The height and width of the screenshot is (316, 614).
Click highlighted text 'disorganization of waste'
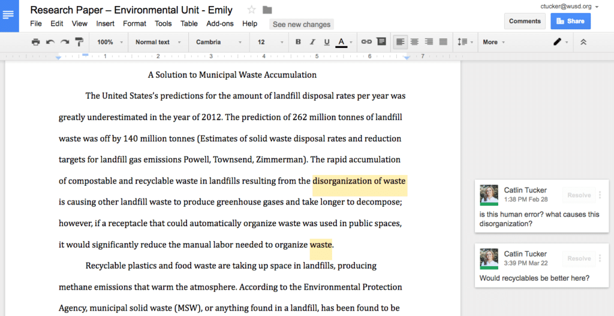pyautogui.click(x=360, y=181)
